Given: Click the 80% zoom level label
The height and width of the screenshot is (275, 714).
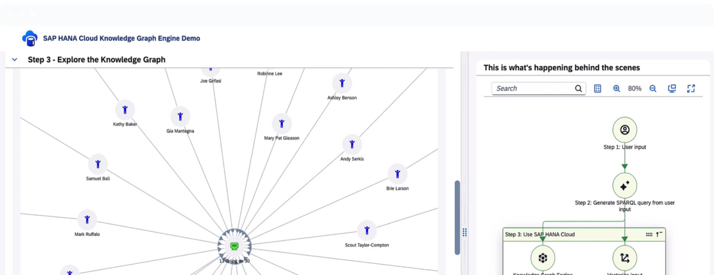Looking at the screenshot, I should 635,89.
